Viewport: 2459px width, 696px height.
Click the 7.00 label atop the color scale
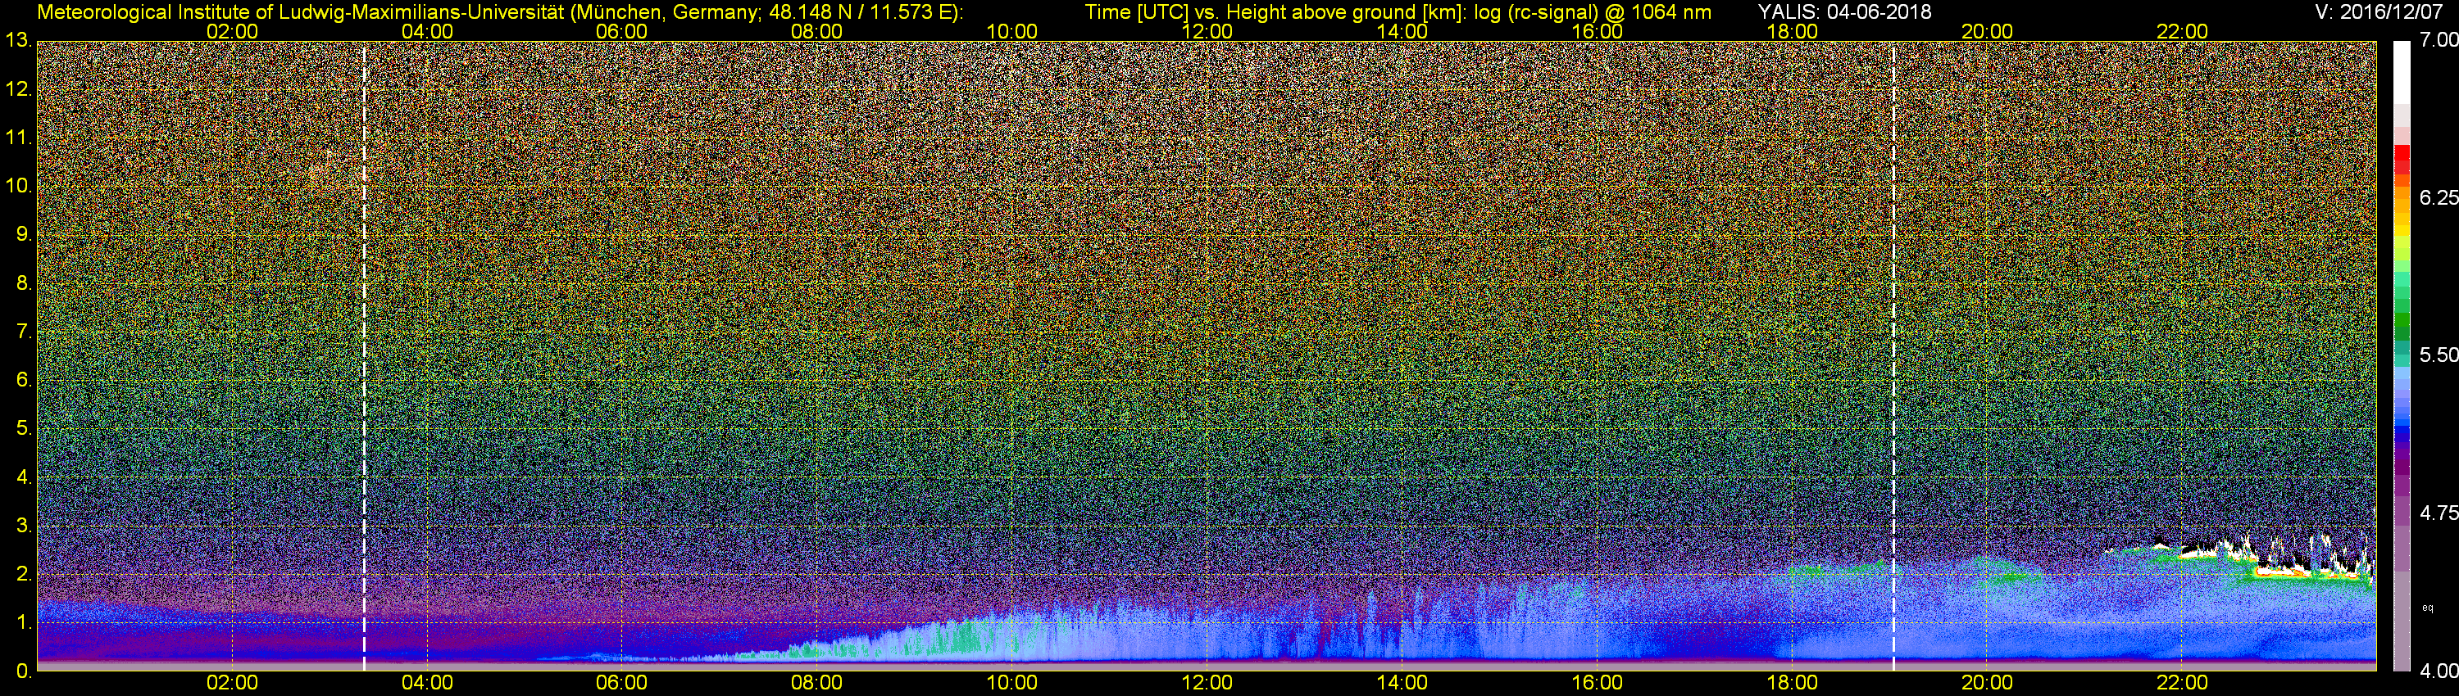[2438, 40]
